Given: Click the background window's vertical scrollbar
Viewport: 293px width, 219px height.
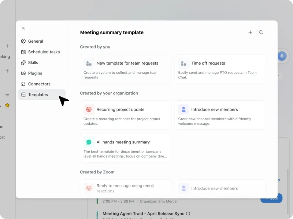Looking at the screenshot, I should pos(288,191).
